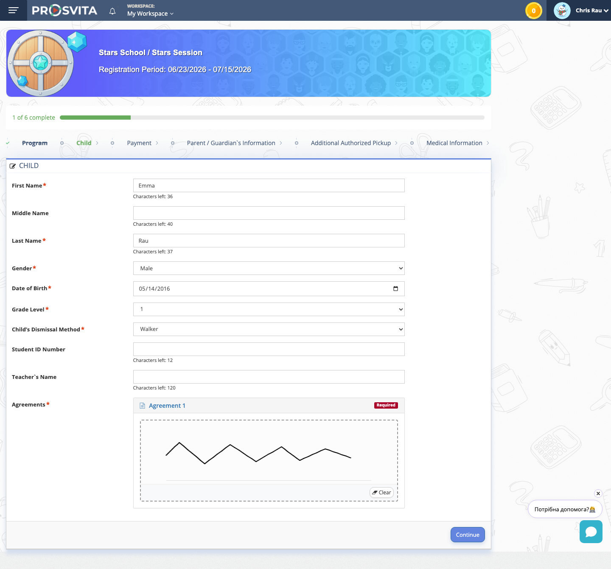Screen dimensions: 611x569
Task: Click the Middle Name input field
Action: 269,213
